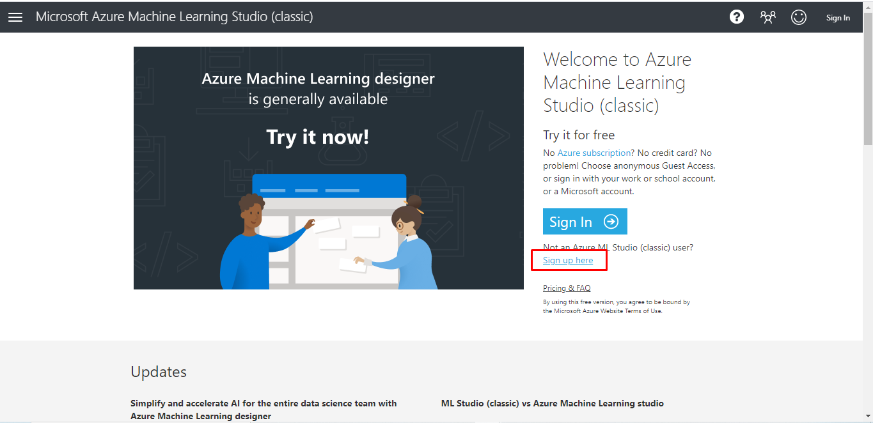Screen dimensions: 873x423
Task: Click the Microsoft Azure Machine Learning Studio title
Action: point(175,17)
